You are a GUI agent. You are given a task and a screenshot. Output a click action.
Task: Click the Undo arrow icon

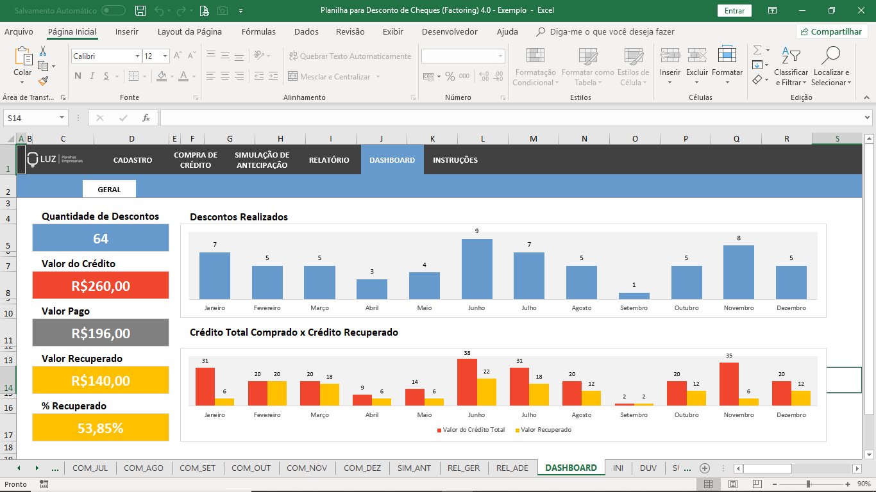click(x=159, y=10)
